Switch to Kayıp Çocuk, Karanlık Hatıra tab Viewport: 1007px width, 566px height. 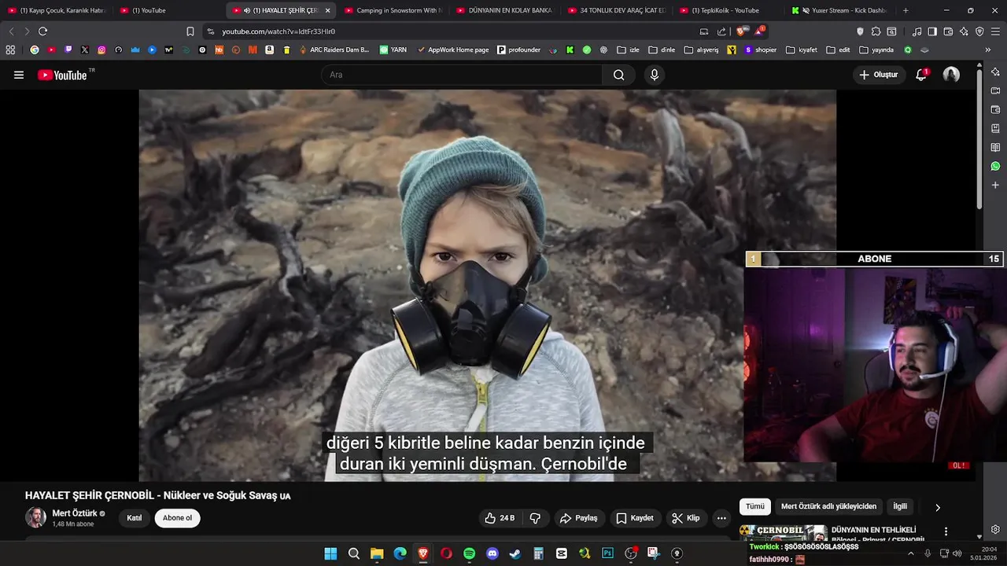pos(57,10)
